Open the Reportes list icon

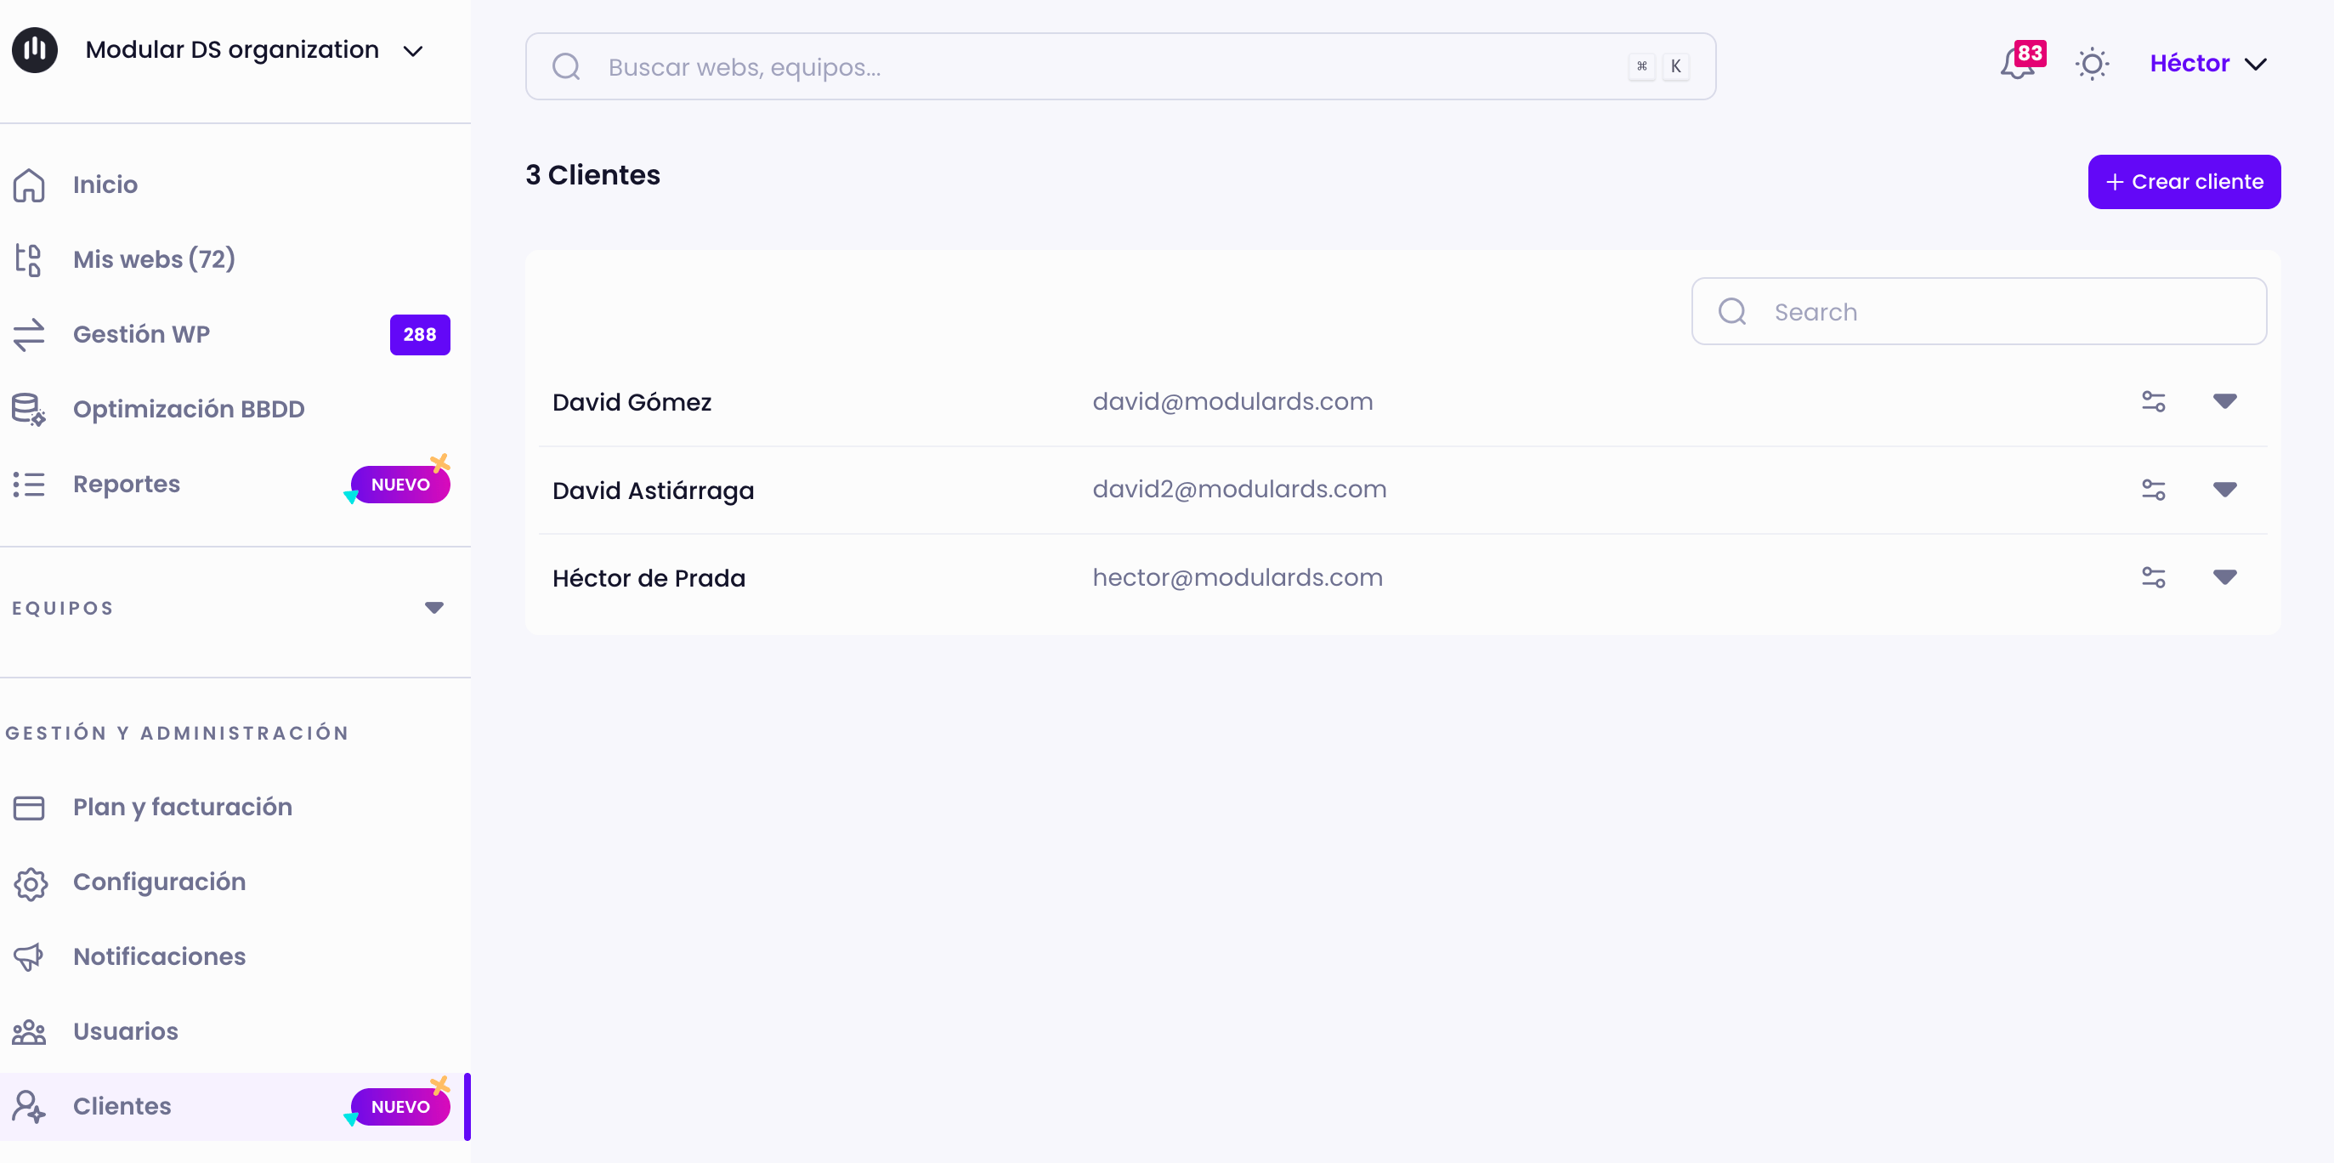click(x=29, y=483)
